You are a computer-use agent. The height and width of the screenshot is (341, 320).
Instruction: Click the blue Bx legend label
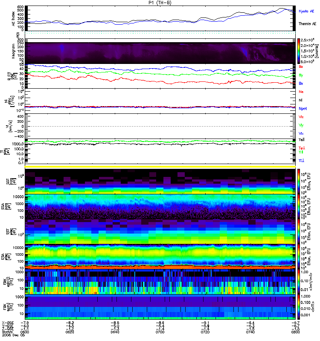coord(301,83)
